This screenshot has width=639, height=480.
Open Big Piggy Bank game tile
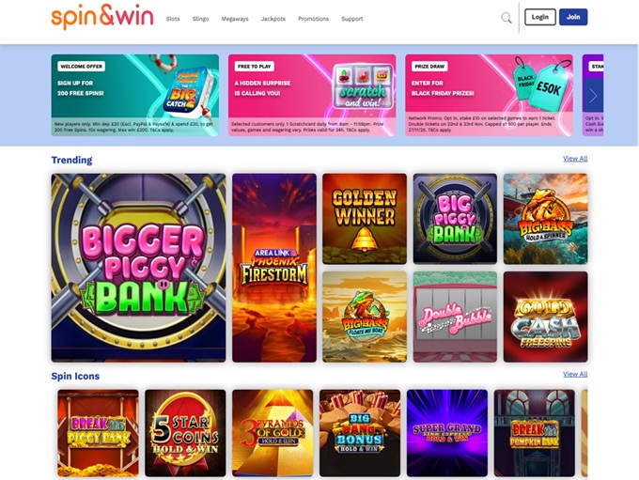point(455,219)
